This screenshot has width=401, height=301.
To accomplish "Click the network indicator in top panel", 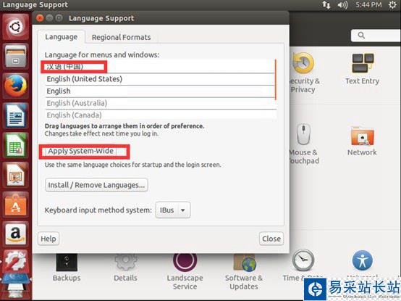I will coord(326,5).
